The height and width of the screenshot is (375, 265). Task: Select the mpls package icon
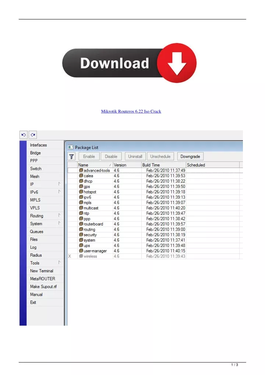tap(81, 203)
